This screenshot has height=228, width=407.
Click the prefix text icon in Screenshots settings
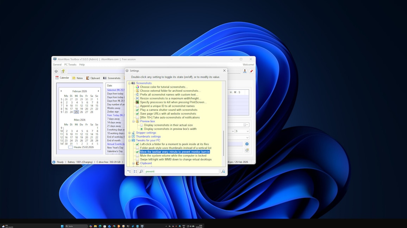[137, 95]
